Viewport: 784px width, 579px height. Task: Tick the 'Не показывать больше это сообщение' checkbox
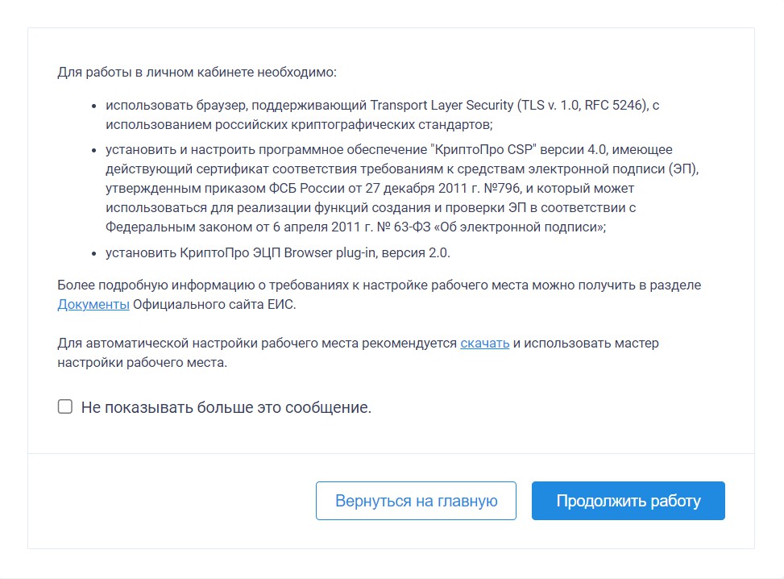click(65, 406)
